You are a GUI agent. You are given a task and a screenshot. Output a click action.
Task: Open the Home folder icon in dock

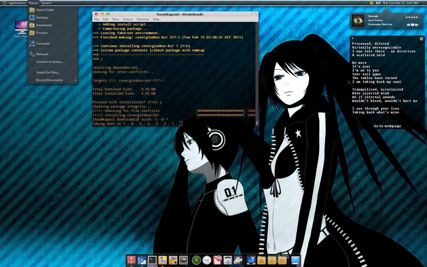click(261, 260)
